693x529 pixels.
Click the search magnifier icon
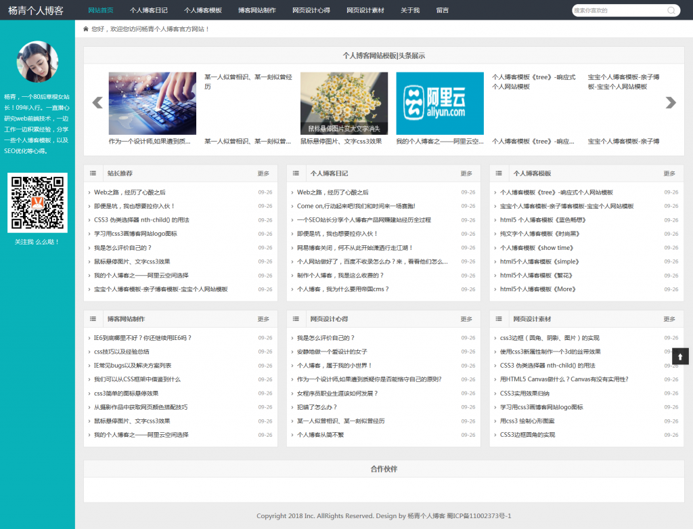tap(671, 10)
